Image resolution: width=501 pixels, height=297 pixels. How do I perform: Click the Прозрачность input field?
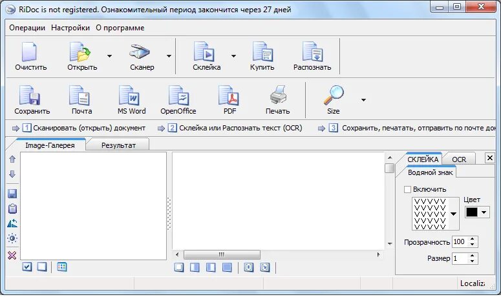(460, 242)
